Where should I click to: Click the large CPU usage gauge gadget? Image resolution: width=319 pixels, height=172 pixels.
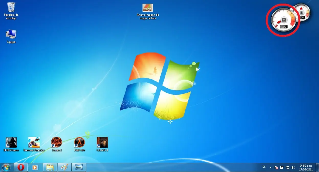(x=283, y=20)
